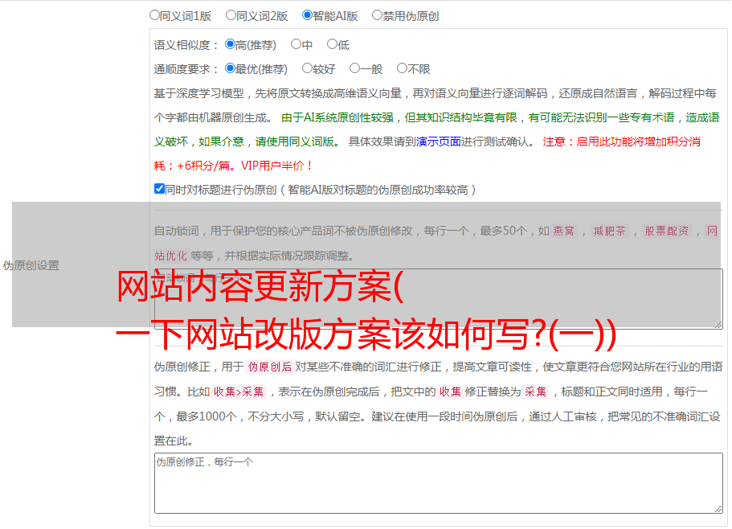Grab the 伪原创修正 textarea resize handle
The image size is (732, 529).
(718, 509)
